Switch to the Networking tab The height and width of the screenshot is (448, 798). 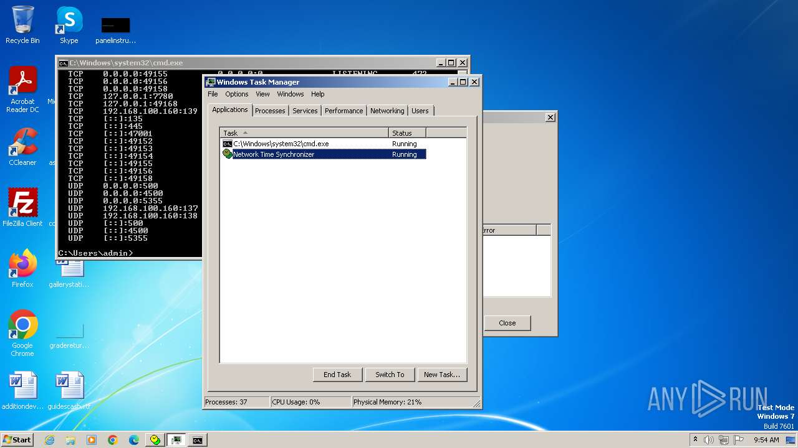click(387, 111)
